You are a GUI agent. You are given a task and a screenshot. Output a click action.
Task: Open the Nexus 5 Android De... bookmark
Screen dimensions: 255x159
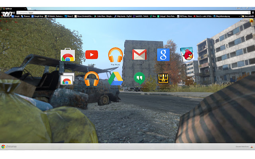click(84, 16)
